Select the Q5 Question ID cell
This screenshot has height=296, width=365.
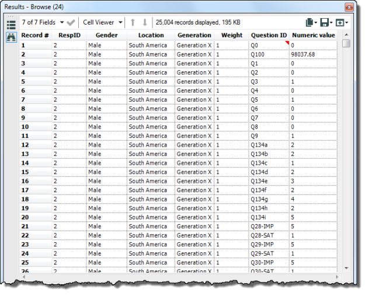tap(269, 100)
